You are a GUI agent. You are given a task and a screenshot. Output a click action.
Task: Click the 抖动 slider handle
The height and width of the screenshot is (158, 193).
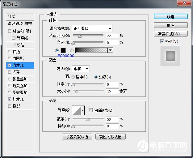[73, 126]
